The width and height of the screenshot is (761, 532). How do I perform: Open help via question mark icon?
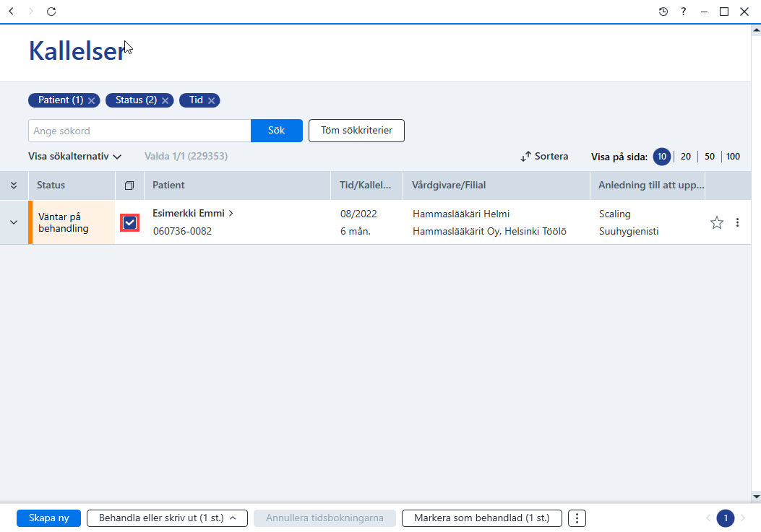click(x=684, y=12)
